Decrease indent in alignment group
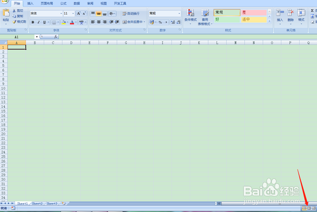Image resolution: width=317 pixels, height=212 pixels. coord(111,22)
